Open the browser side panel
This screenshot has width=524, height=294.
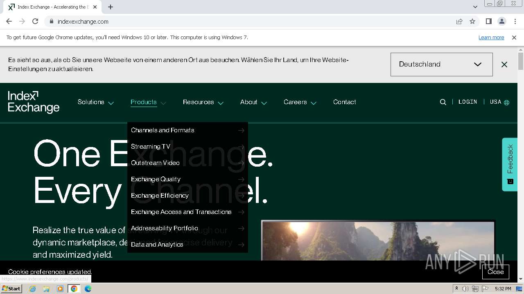[x=488, y=21]
